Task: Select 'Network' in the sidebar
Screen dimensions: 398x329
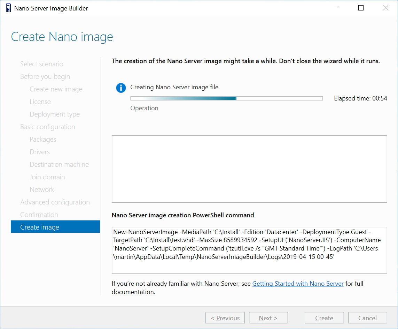Action: [x=42, y=189]
